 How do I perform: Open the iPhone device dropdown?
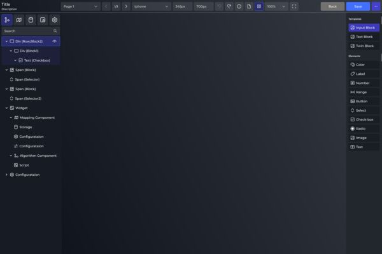[x=151, y=6]
